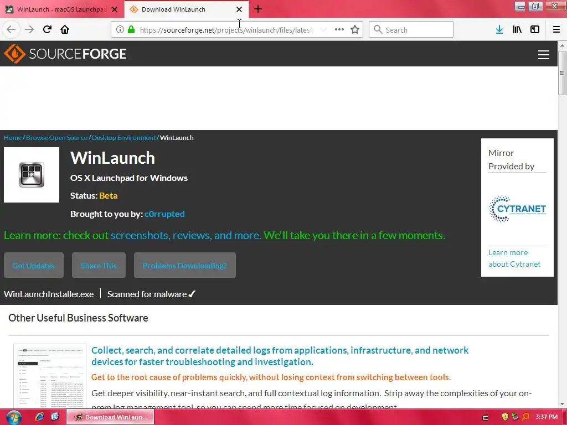The width and height of the screenshot is (567, 425).
Task: Click the page scrollbar up arrow
Action: point(562,45)
